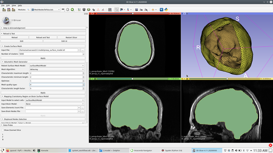The width and height of the screenshot is (273, 153).
Task: Click the Load DICOM data icon
Action: point(9,10)
